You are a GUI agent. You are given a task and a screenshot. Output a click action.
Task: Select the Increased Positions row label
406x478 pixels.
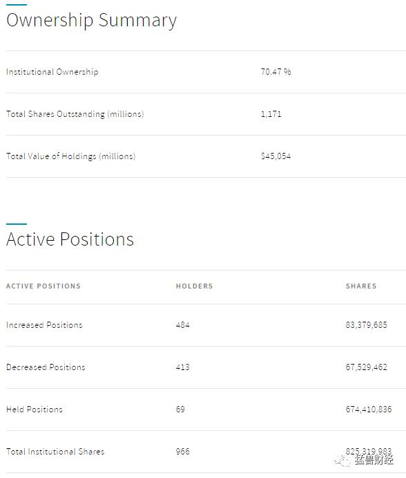point(44,325)
